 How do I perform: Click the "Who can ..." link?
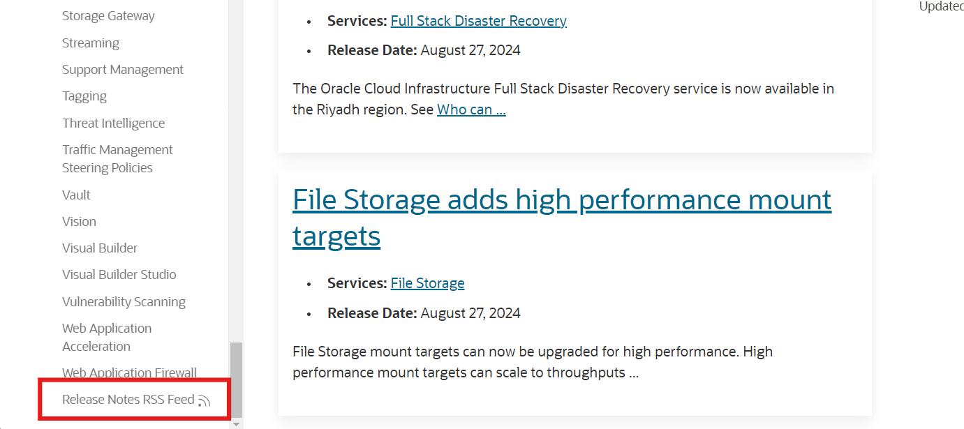coord(471,110)
